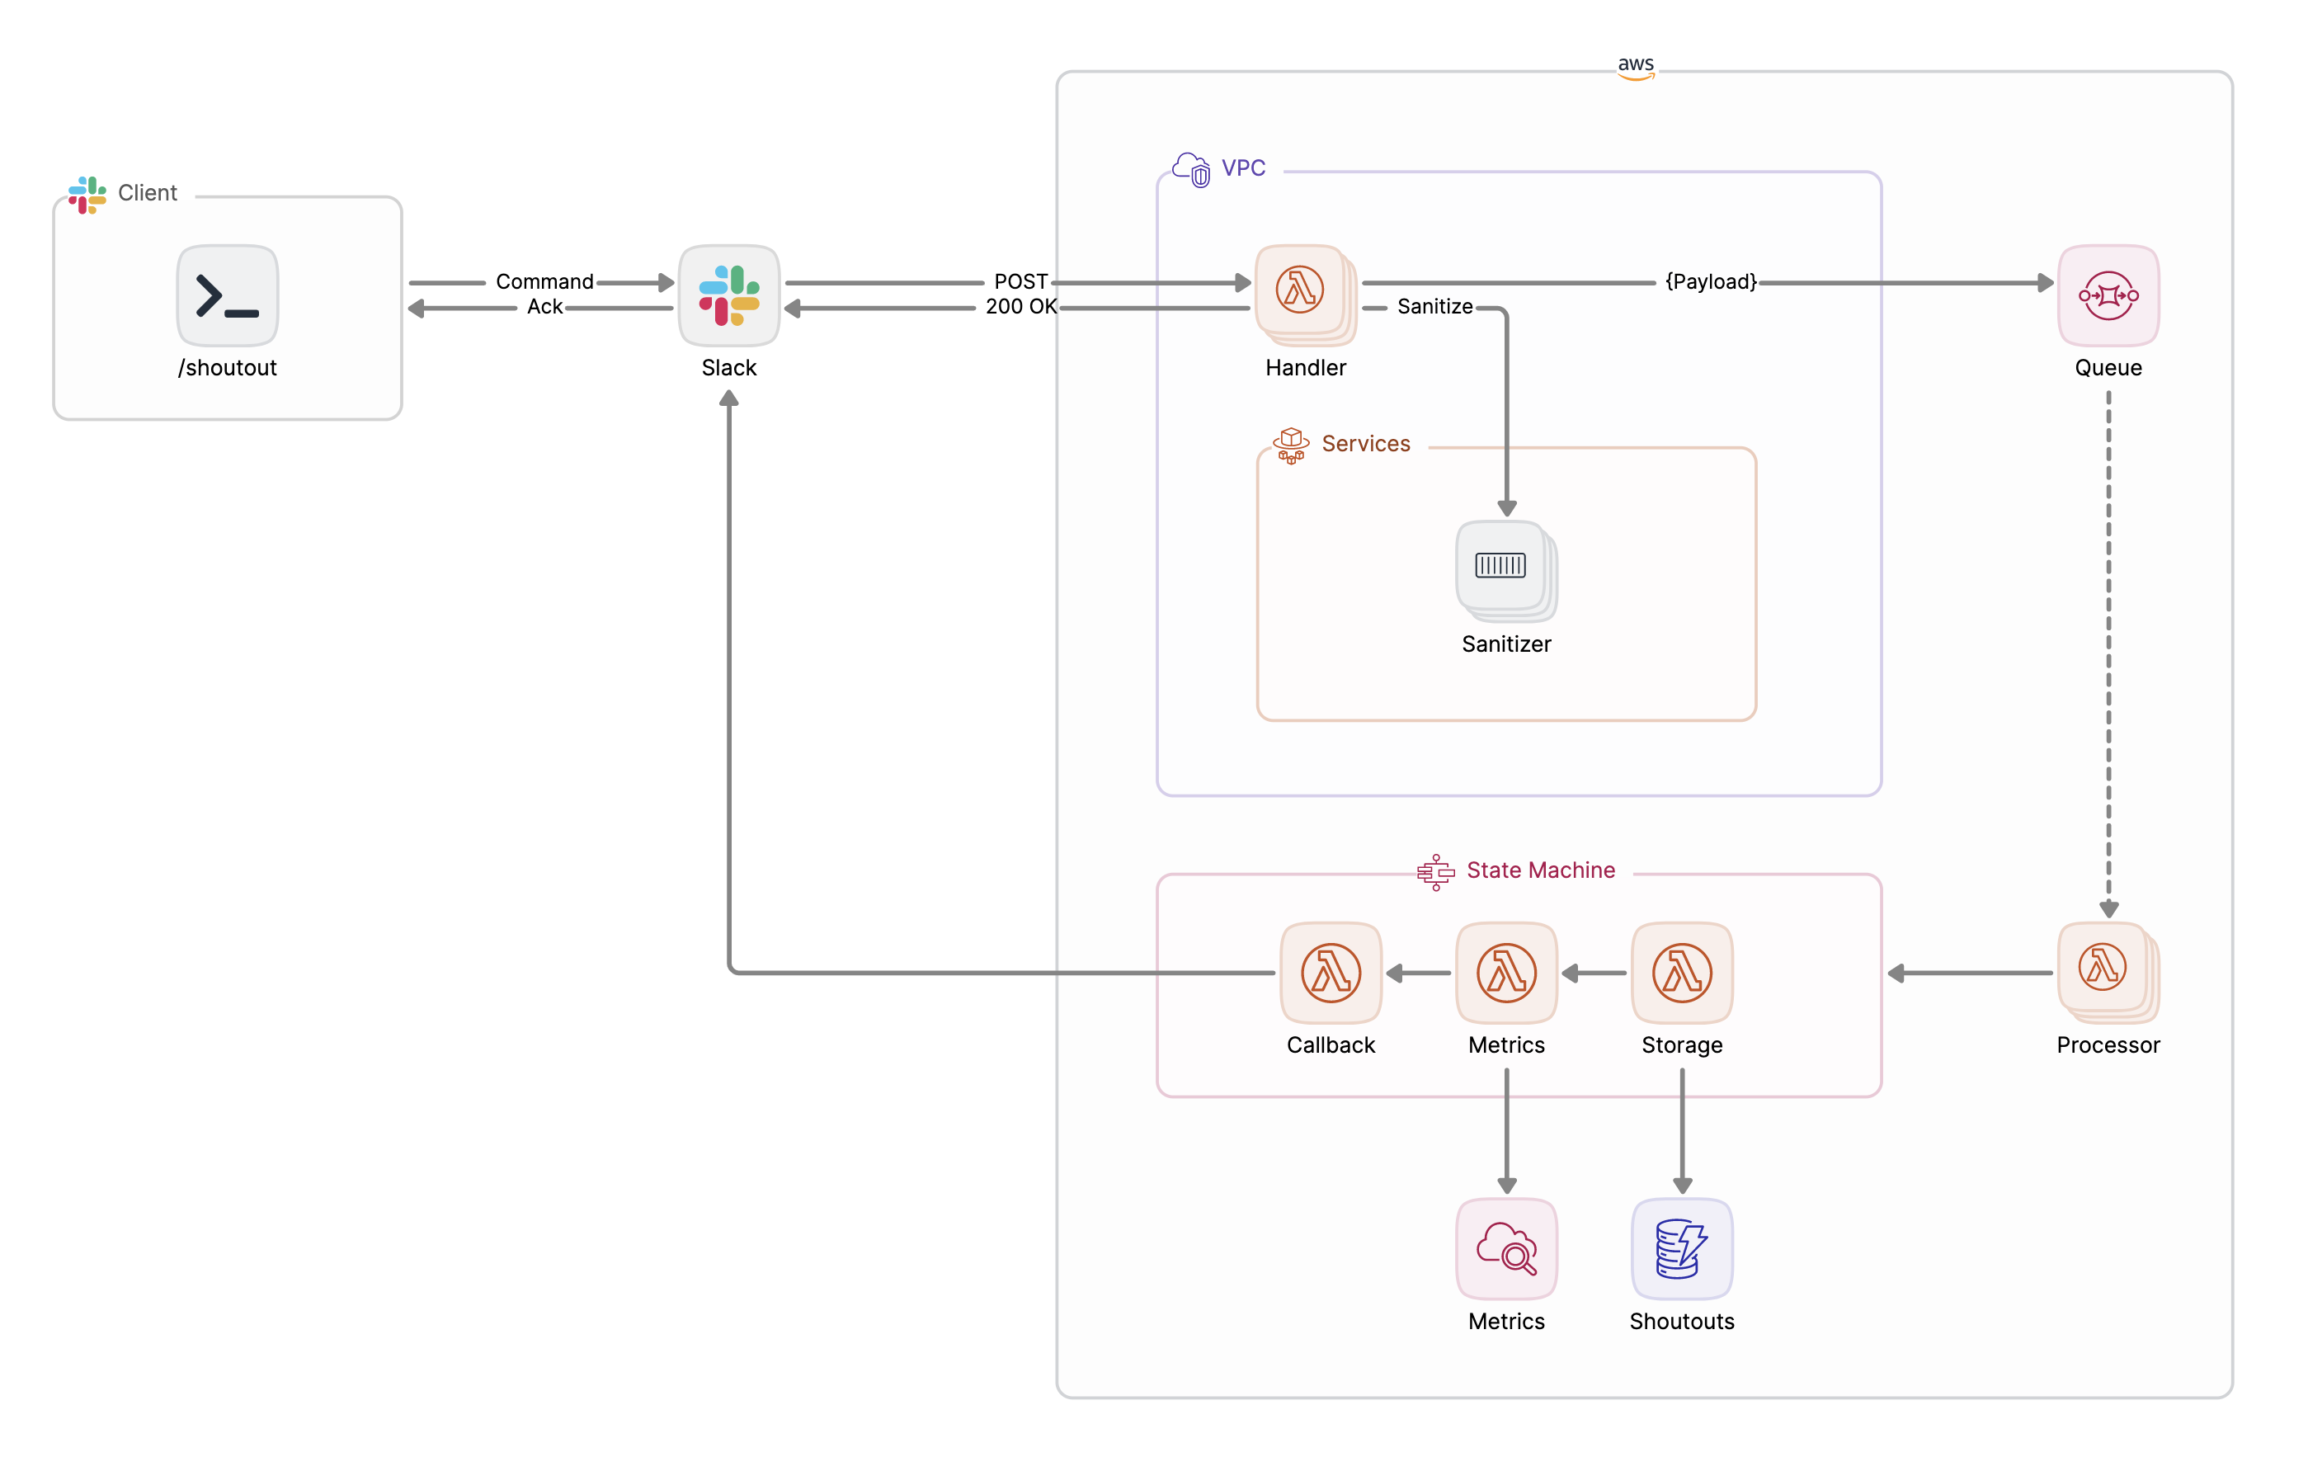Select the Metrics CloudWatch icon
2308x1457 pixels.
pyautogui.click(x=1505, y=1249)
